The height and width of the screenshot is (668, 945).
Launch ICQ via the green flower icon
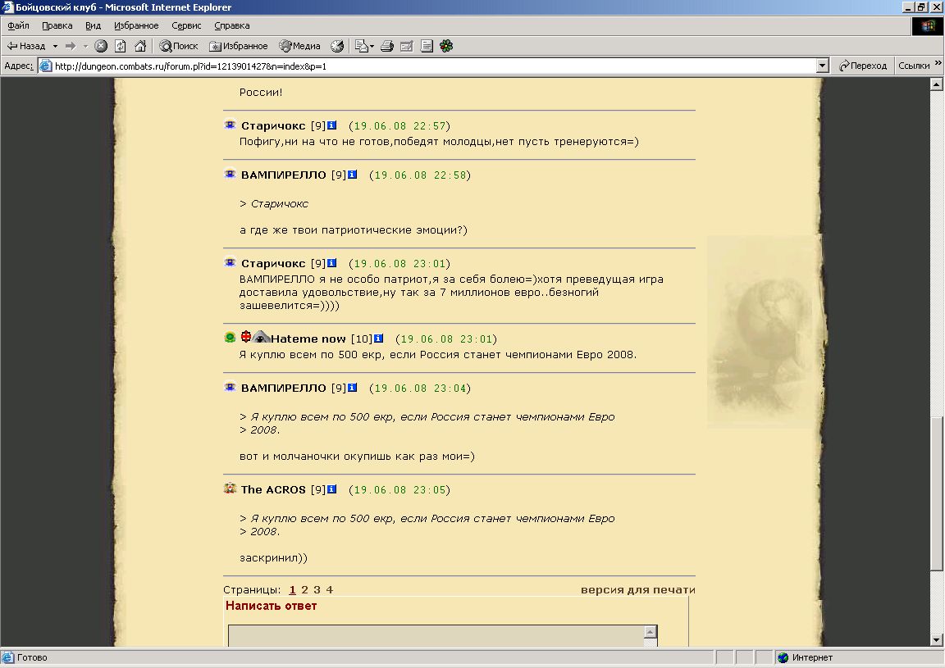446,46
